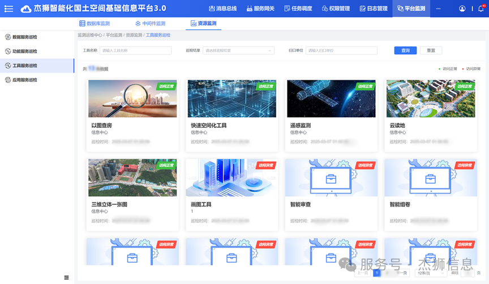This screenshot has width=489, height=284.
Task: Go to 资源监测 in the breadcrumb
Action: coord(134,35)
